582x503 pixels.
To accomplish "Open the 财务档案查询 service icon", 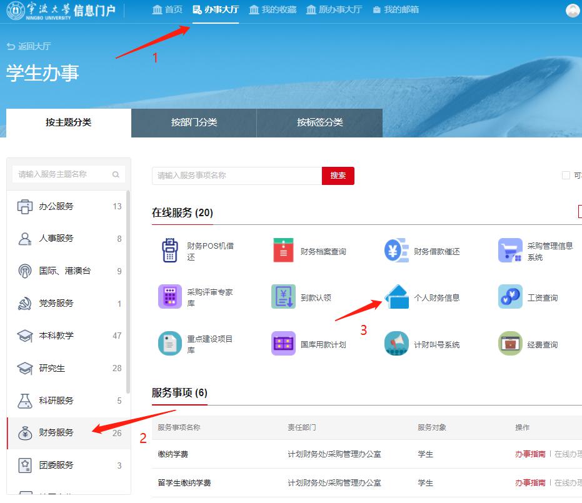I will click(x=283, y=251).
